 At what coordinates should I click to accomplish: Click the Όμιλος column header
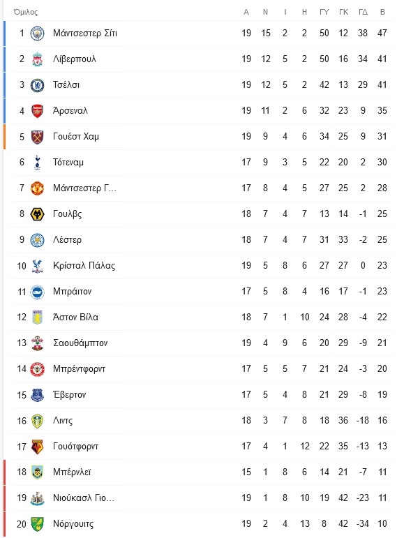pos(26,12)
